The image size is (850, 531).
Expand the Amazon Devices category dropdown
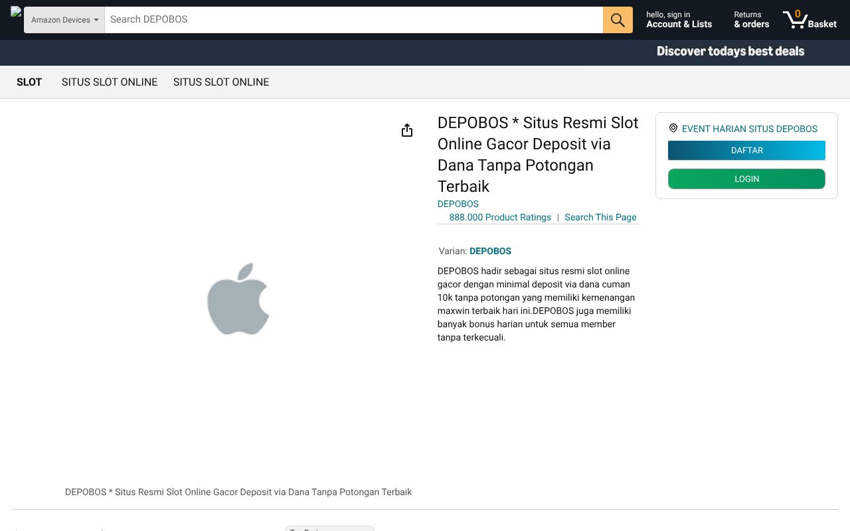click(64, 20)
